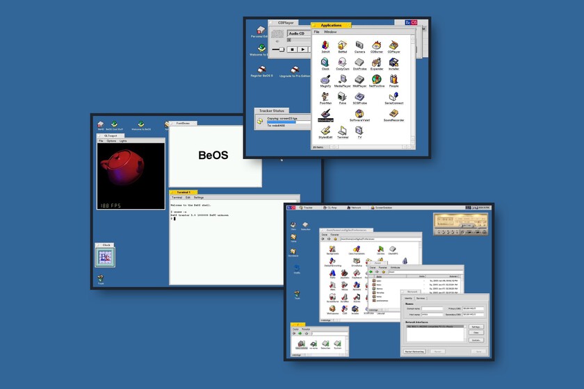
Task: Open the TV application icon
Action: [359, 132]
